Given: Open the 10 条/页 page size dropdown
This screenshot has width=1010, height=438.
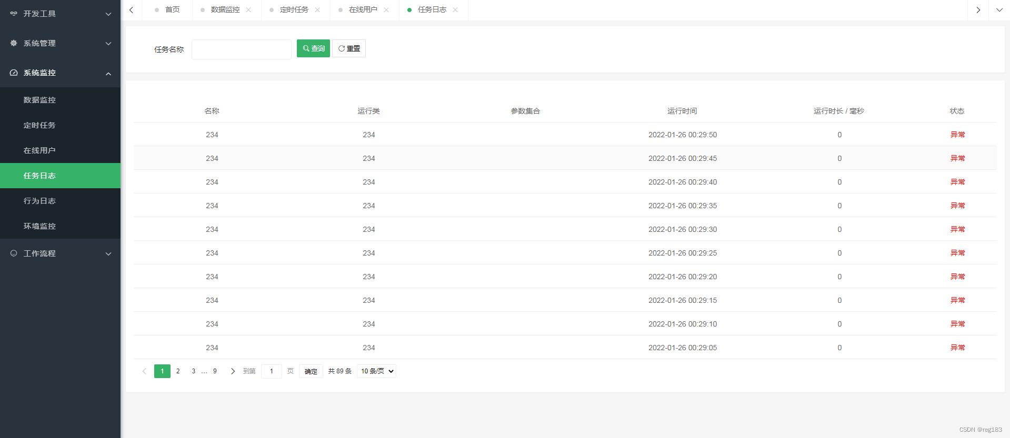Looking at the screenshot, I should (x=377, y=371).
